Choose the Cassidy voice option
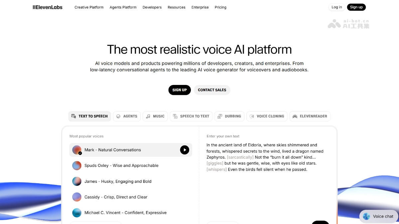 coord(116,197)
